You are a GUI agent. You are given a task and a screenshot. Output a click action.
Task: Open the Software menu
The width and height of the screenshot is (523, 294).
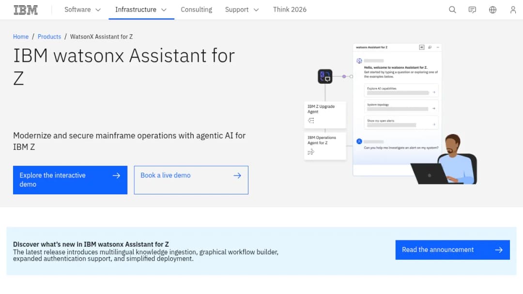83,10
